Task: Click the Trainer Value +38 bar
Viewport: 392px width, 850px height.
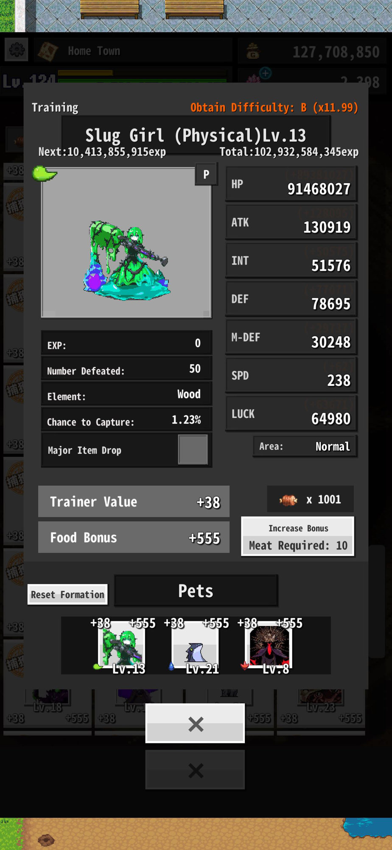Action: pos(134,501)
